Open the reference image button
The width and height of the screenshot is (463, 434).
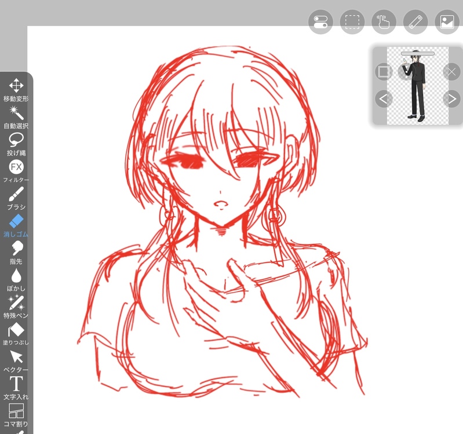point(447,22)
